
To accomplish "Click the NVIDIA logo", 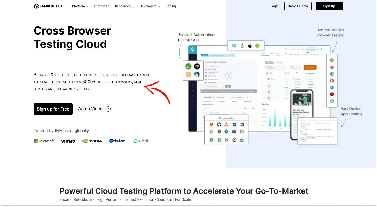I will [x=92, y=141].
